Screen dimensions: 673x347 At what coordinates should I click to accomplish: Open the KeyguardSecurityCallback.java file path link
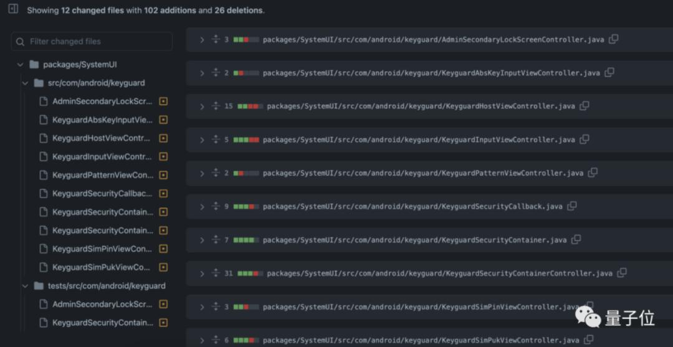413,207
